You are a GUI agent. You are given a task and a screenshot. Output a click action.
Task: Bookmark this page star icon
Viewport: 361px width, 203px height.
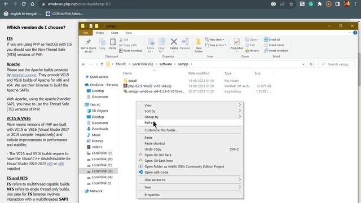click(291, 4)
